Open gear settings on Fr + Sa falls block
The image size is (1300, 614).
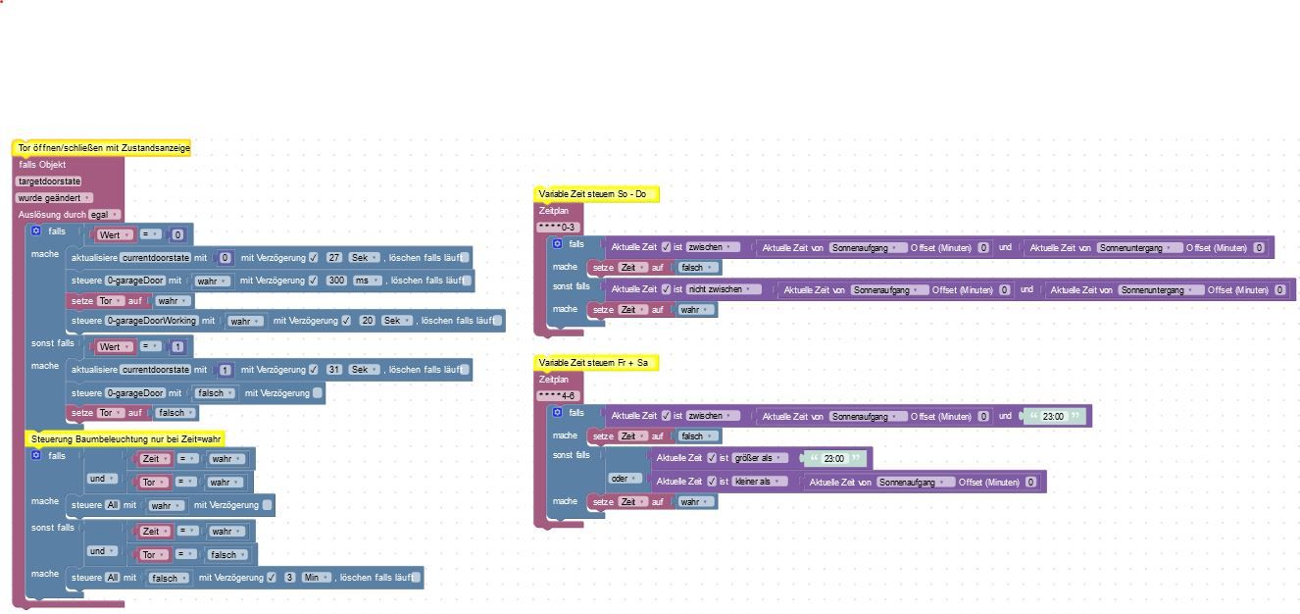[x=557, y=412]
